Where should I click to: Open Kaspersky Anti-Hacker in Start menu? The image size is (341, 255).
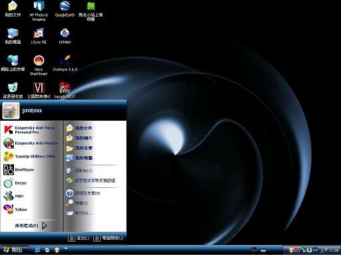31,143
